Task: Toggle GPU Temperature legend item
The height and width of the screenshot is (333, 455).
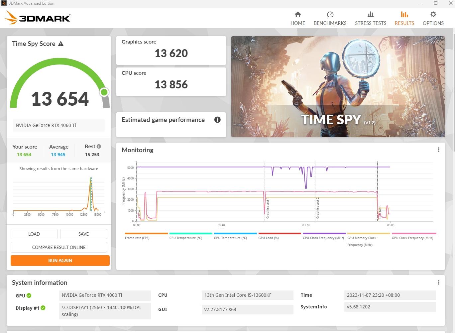Action: 235,236
